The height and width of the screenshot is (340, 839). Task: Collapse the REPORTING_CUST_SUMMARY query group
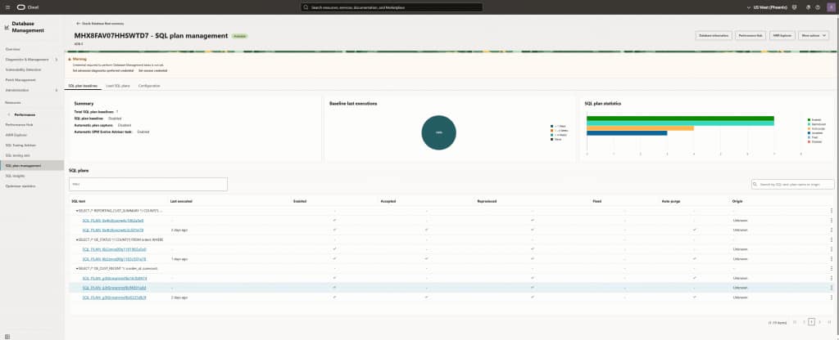point(76,211)
